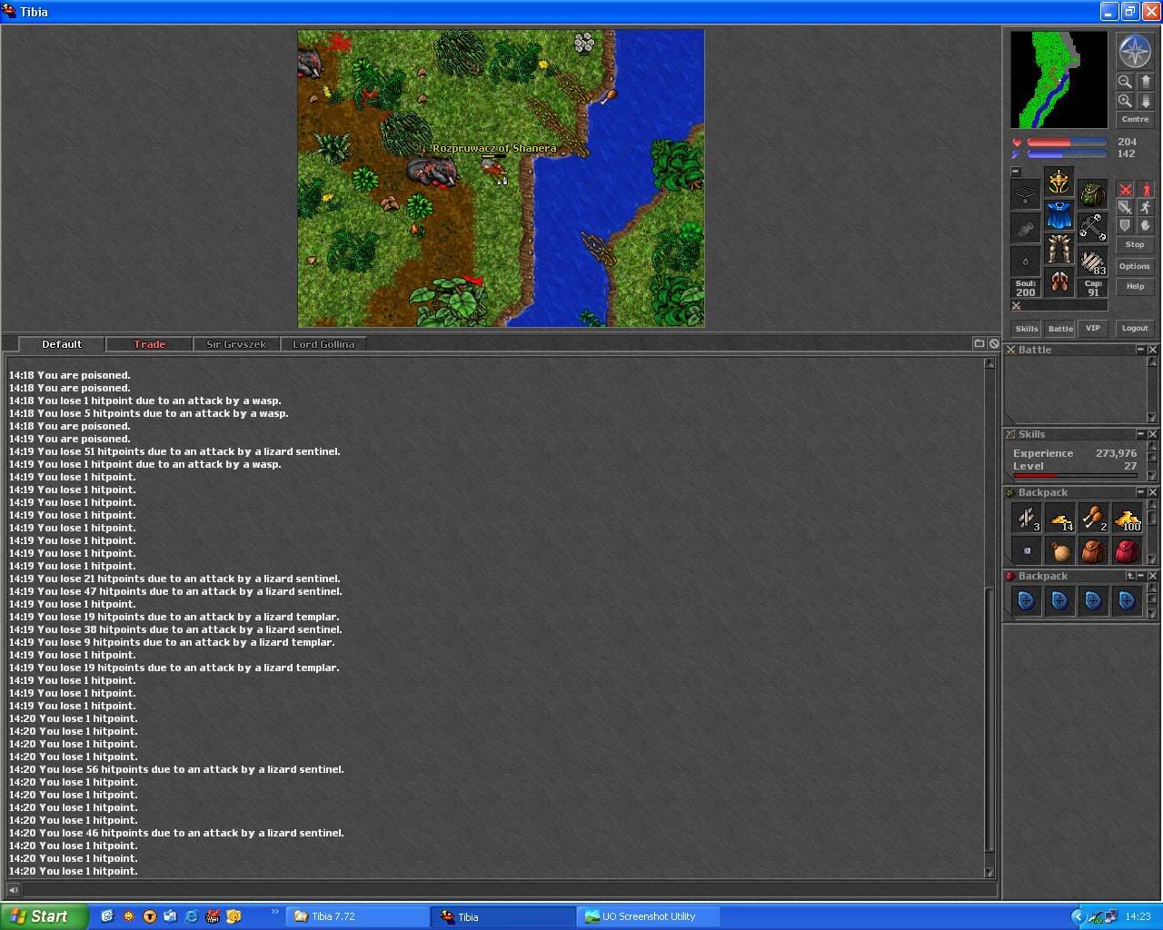
Task: Toggle chase opponent running figure
Action: [1146, 208]
